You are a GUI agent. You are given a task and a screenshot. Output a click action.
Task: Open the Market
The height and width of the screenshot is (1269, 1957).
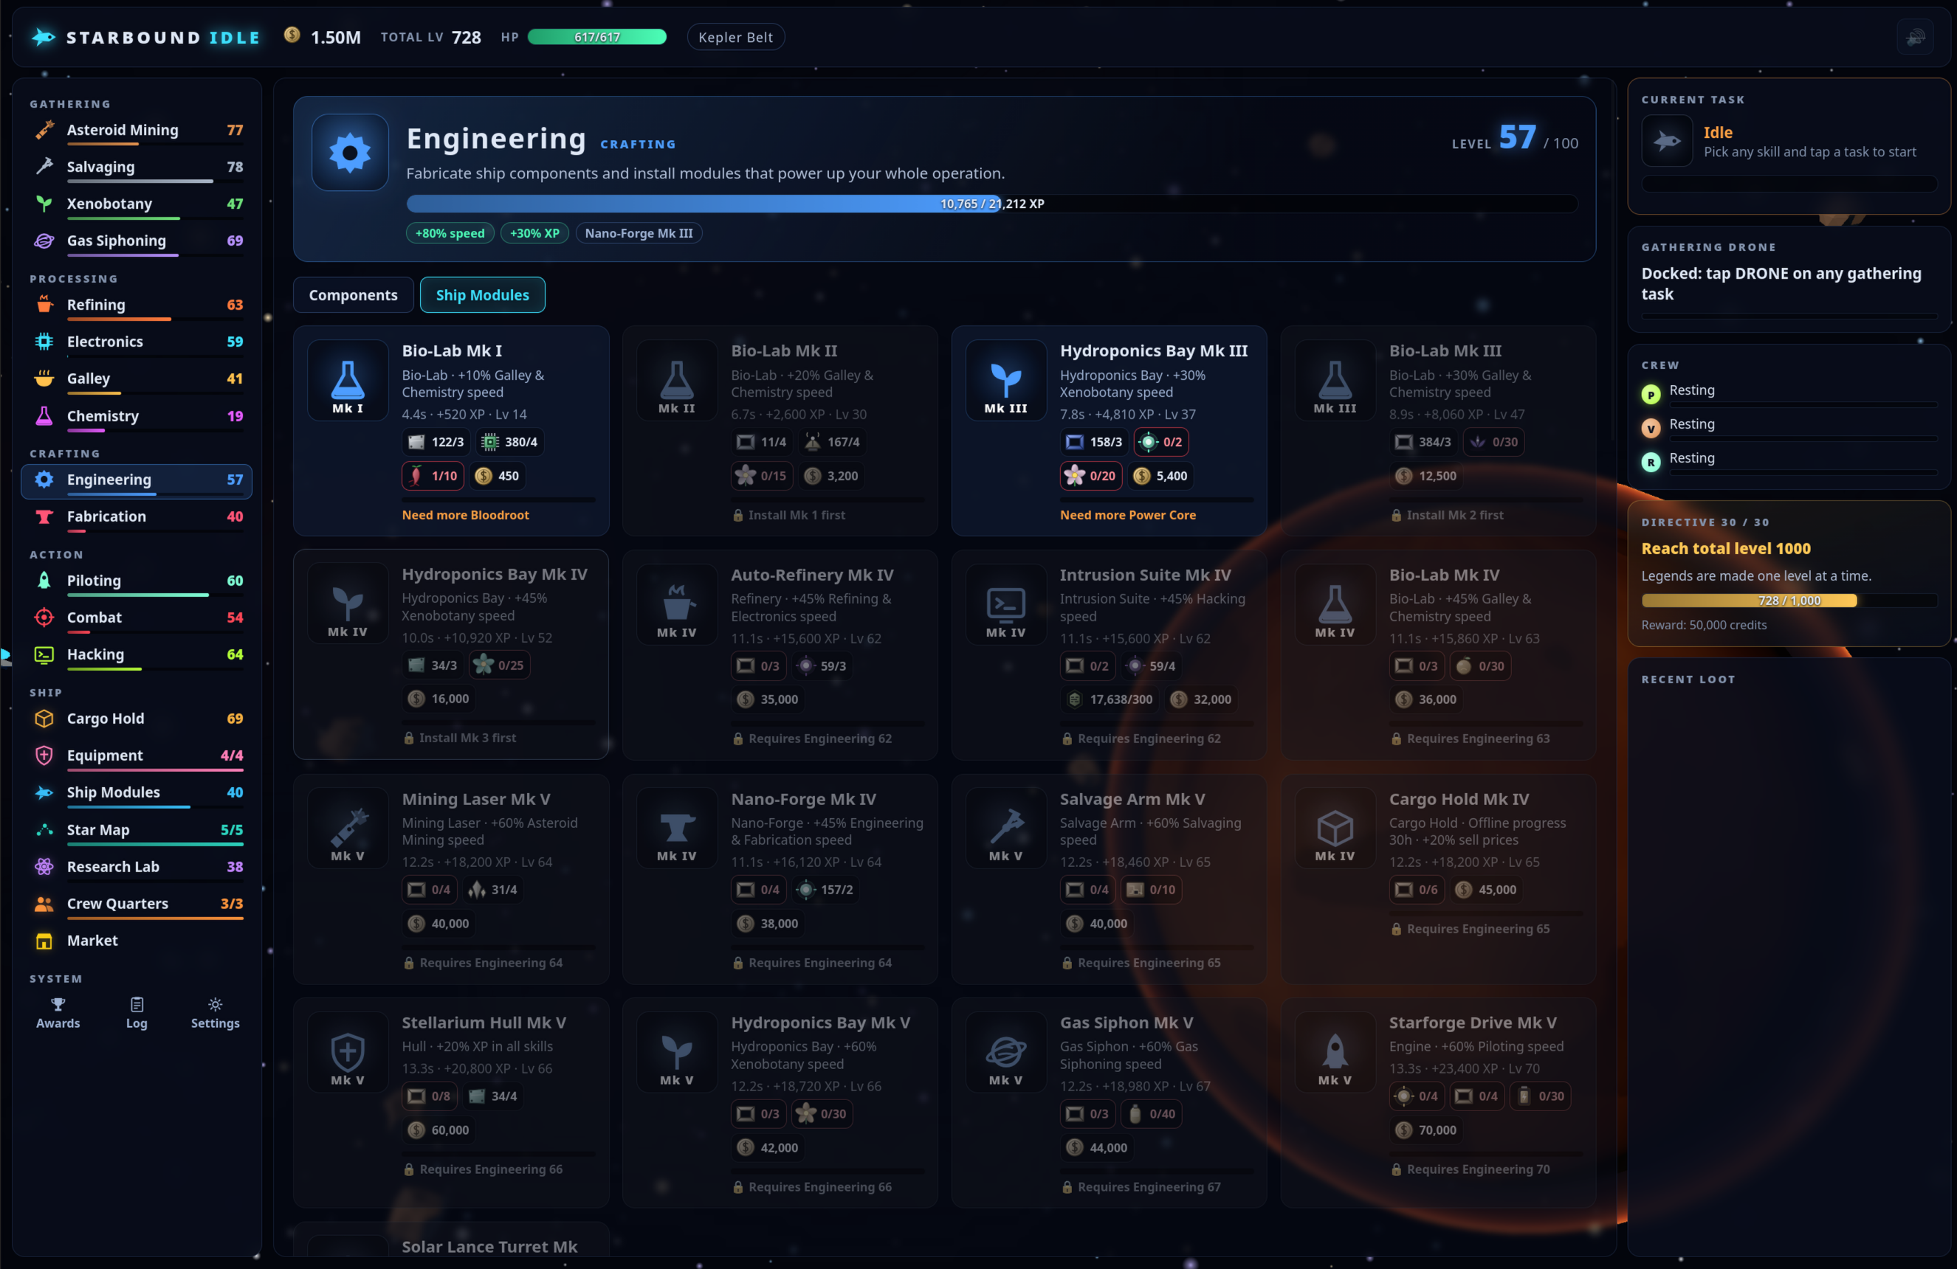137,941
